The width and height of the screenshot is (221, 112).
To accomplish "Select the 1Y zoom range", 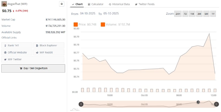I will coord(213,14).
